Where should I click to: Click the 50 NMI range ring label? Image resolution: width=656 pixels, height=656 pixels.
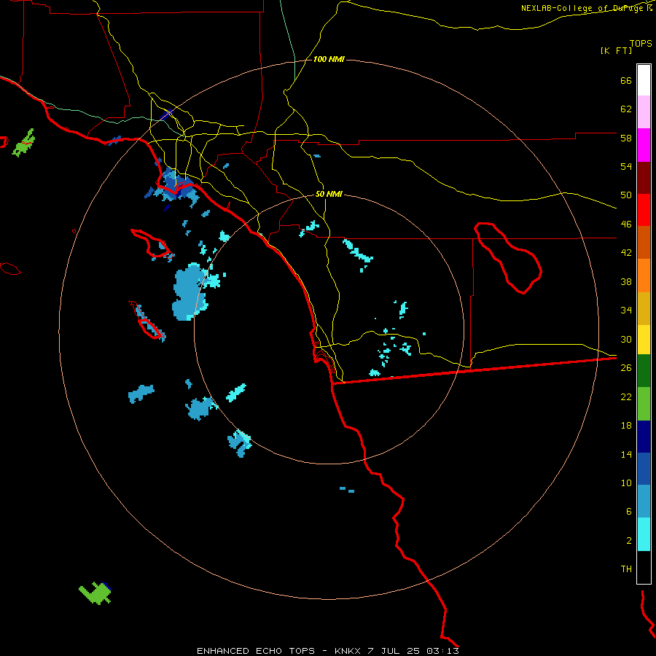[x=329, y=194]
